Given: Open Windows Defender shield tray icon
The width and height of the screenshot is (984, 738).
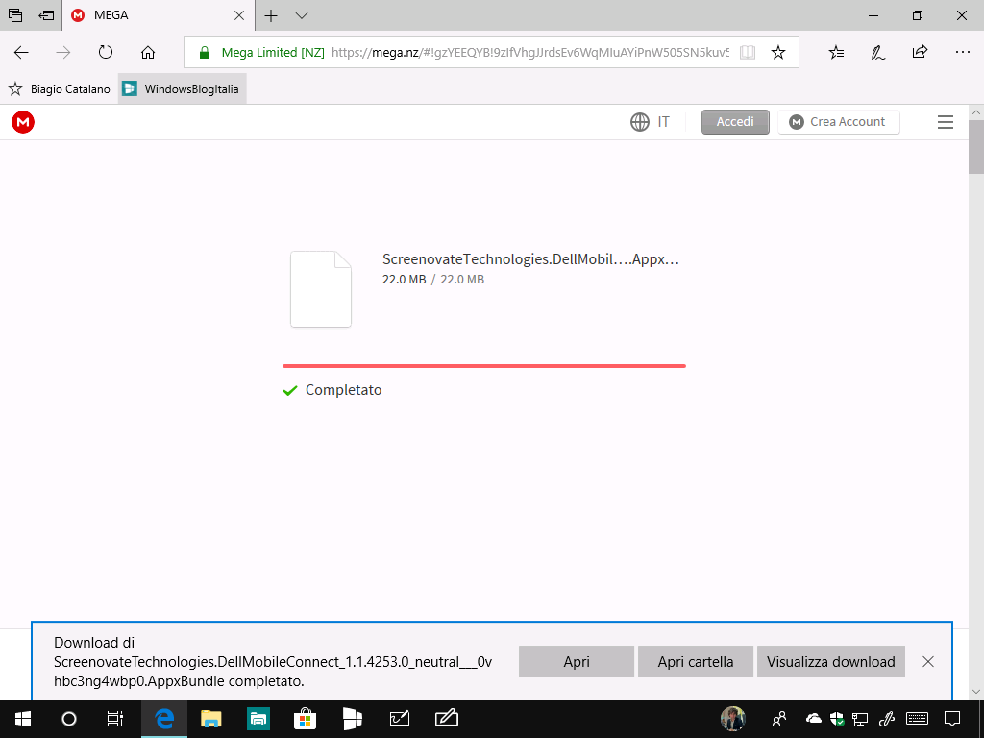Looking at the screenshot, I should (x=837, y=719).
